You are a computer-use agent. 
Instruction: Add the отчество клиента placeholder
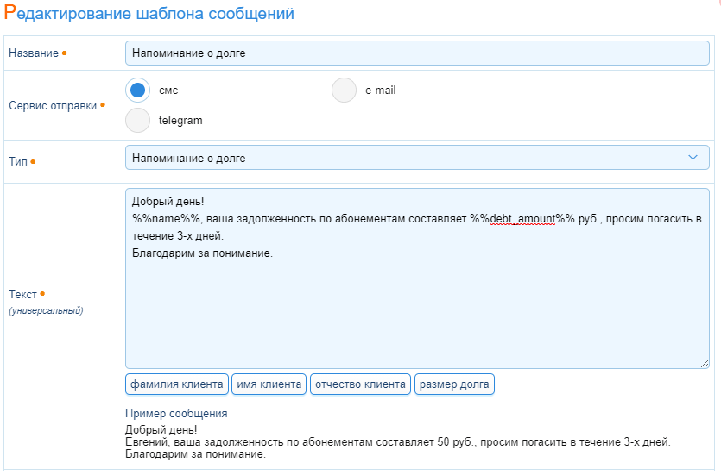tap(360, 384)
